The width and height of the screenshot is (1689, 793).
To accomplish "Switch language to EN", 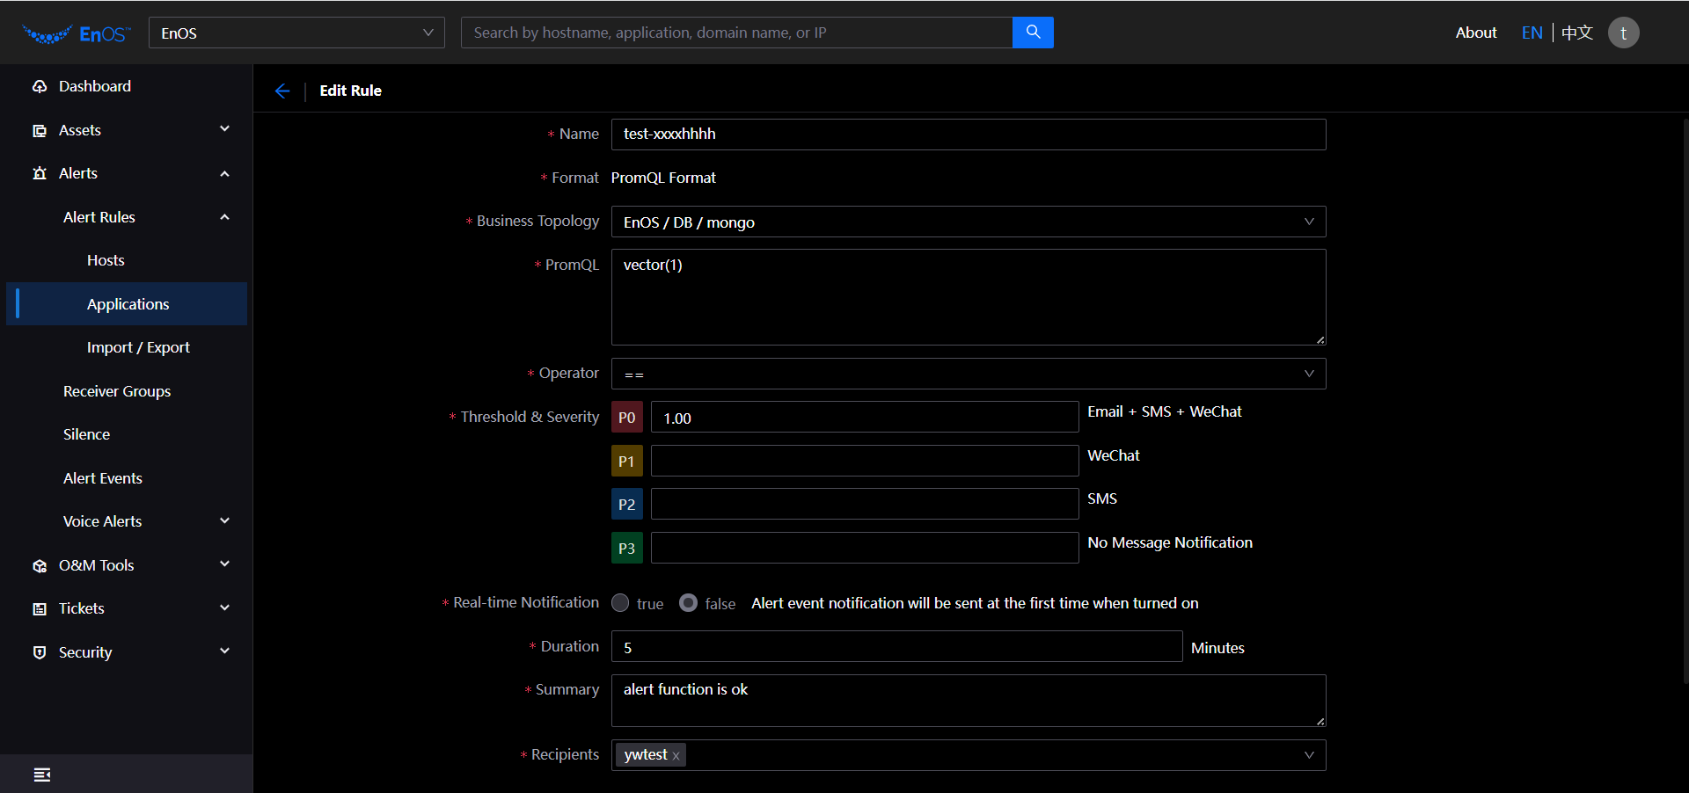I will [x=1532, y=33].
